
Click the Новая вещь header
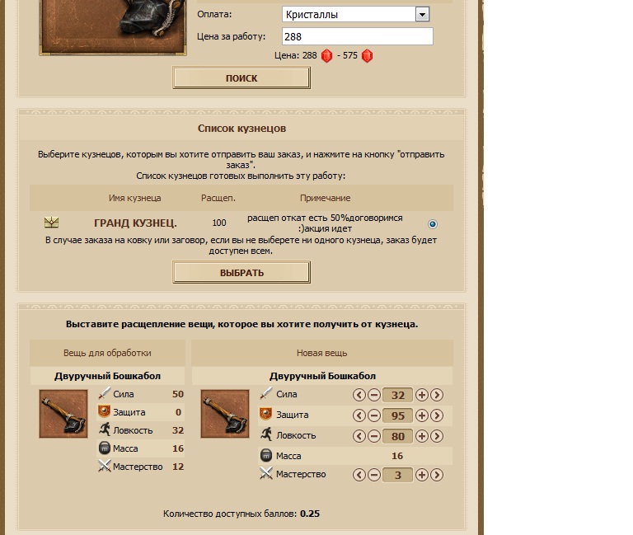tap(321, 353)
